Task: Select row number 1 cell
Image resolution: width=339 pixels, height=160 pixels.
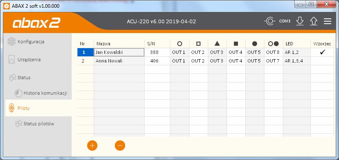Action: 86,52
